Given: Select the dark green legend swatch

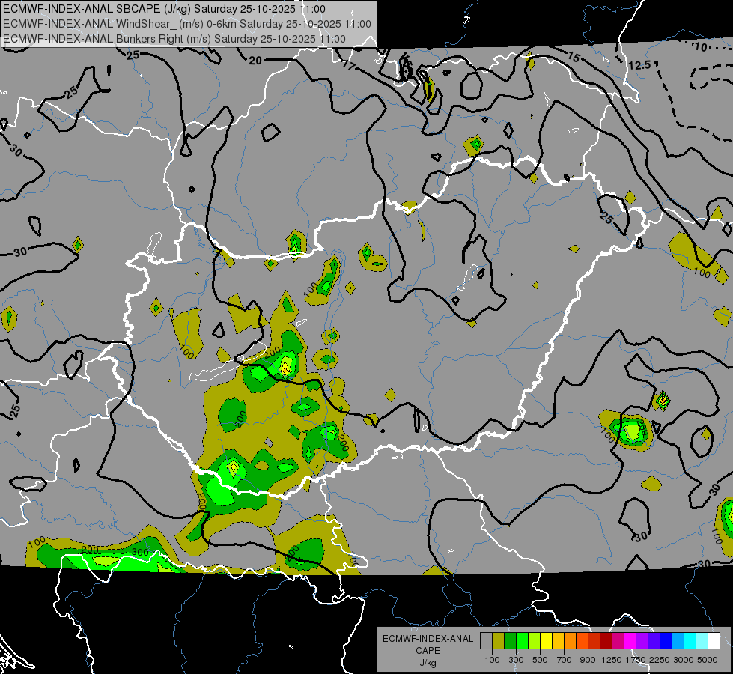Looking at the screenshot, I should [x=510, y=641].
